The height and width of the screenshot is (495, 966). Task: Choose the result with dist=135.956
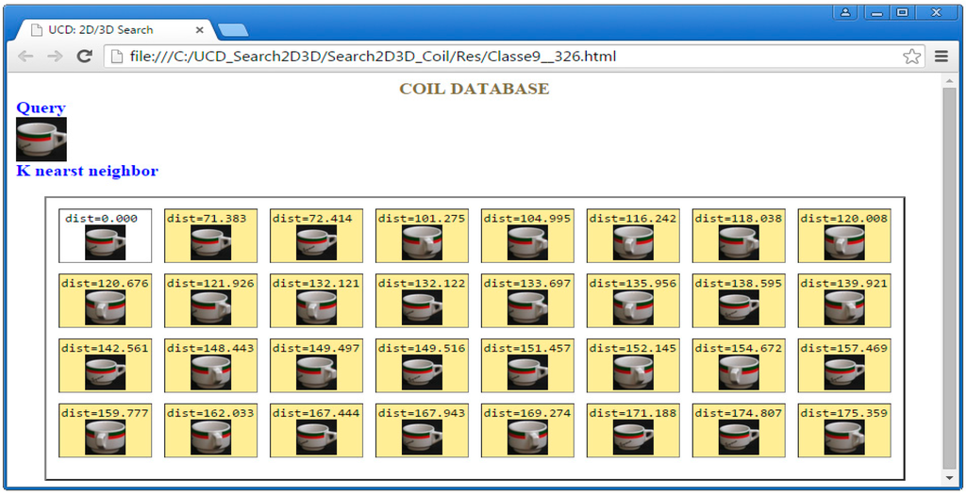tap(633, 307)
